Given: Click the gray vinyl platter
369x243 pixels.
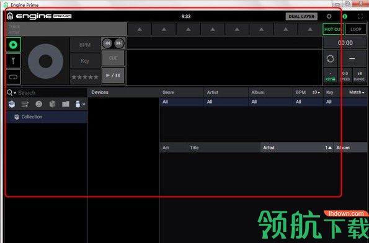Looking at the screenshot, I should click(x=45, y=61).
